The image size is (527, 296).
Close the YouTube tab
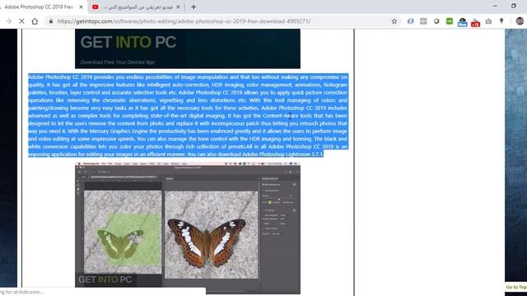178,7
